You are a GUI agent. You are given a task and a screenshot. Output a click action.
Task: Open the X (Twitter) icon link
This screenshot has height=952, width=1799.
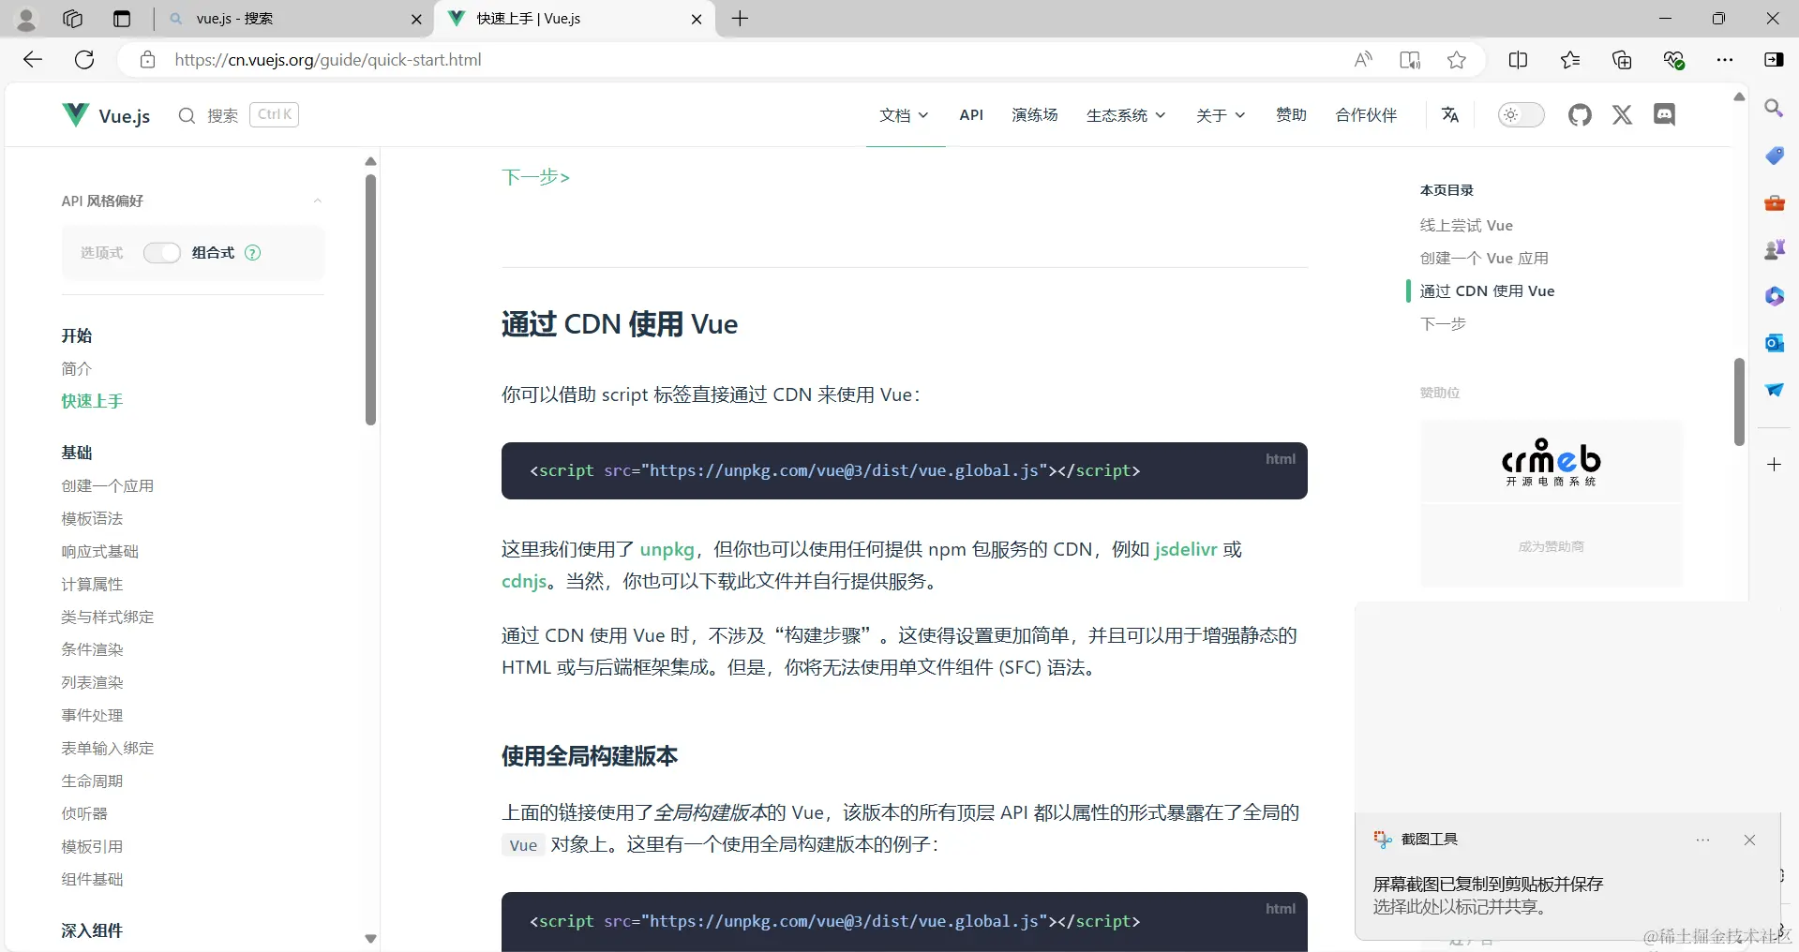(x=1622, y=115)
